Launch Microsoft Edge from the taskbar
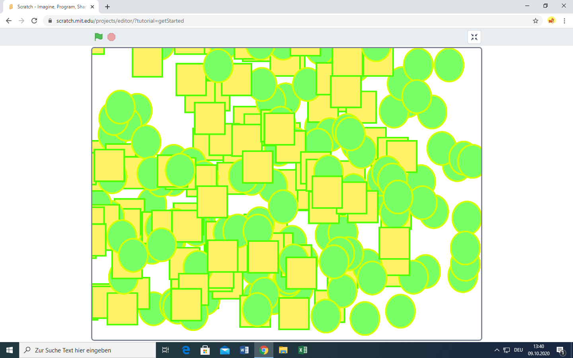The image size is (573, 358). pos(186,350)
